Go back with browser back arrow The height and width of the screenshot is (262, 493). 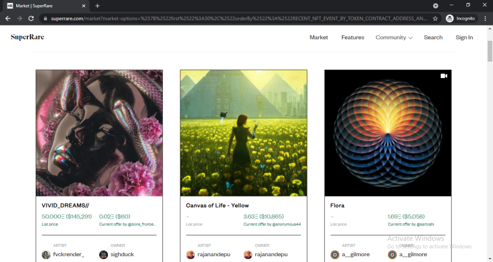[x=8, y=19]
